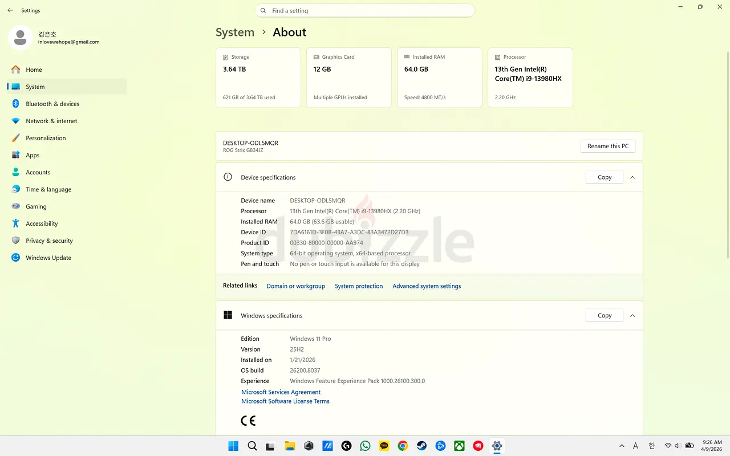The width and height of the screenshot is (730, 456).
Task: Select Windows Update in sidebar
Action: (x=48, y=258)
